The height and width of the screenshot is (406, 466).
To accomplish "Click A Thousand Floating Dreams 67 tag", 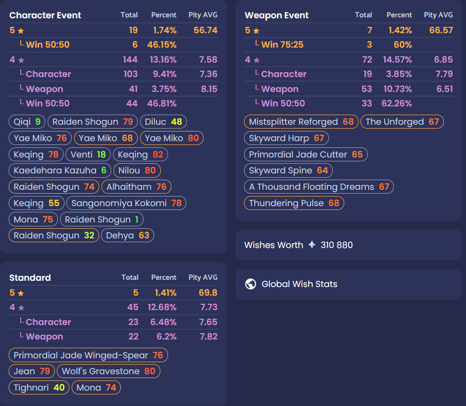I will pyautogui.click(x=319, y=187).
